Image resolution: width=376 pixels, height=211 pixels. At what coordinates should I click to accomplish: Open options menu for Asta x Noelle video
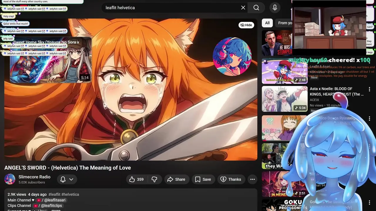[x=370, y=89]
